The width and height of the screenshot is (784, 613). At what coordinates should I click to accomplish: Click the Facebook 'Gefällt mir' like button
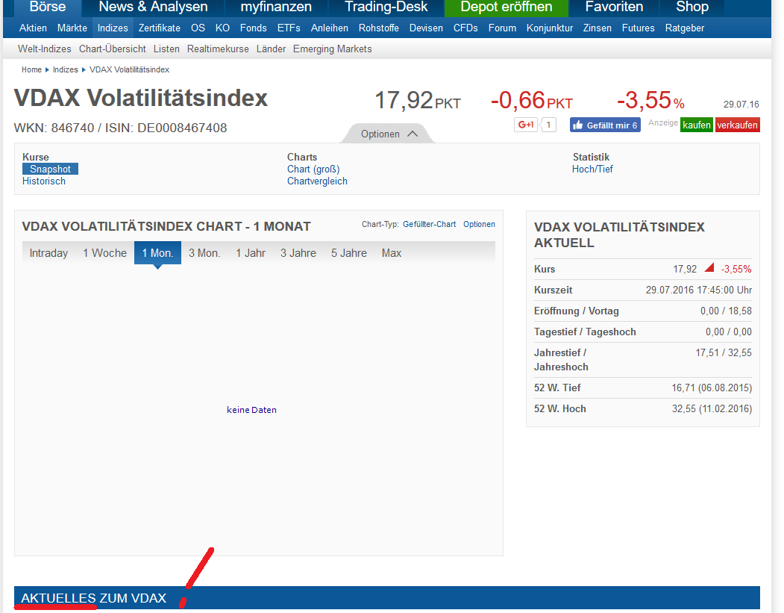(x=605, y=125)
